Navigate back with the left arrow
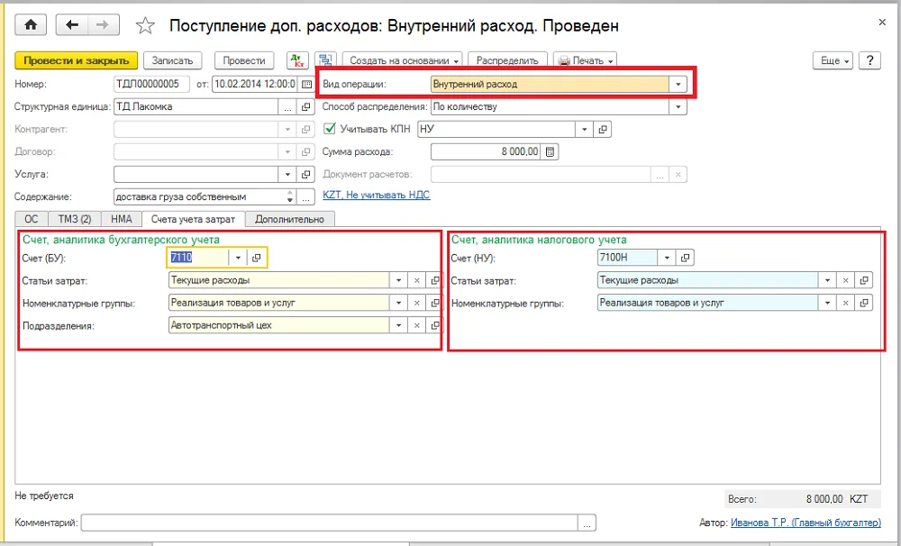Image resolution: width=901 pixels, height=546 pixels. 72,24
